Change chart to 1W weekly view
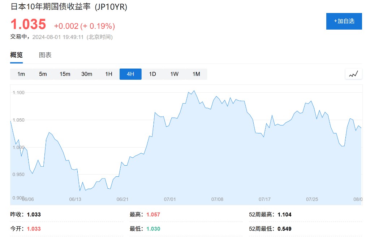Screen dimensions: 370x241 pos(175,74)
